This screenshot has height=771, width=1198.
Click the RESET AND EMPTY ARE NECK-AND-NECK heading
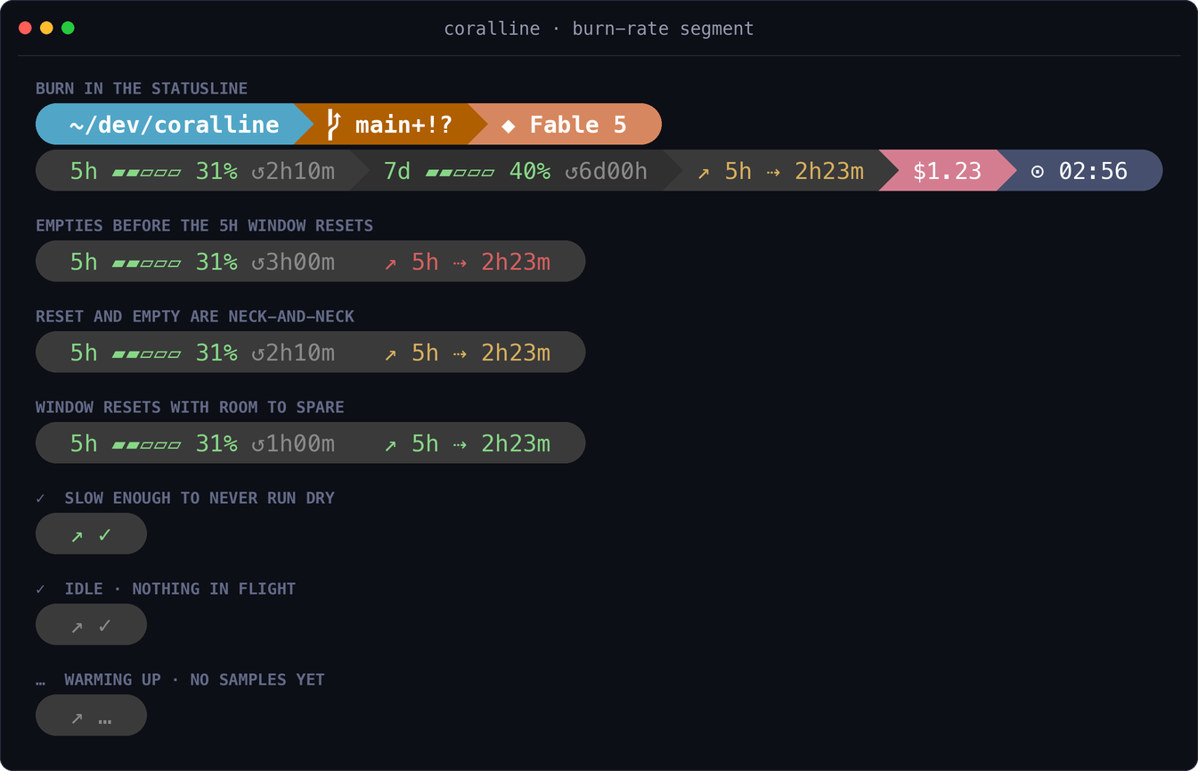(x=195, y=316)
